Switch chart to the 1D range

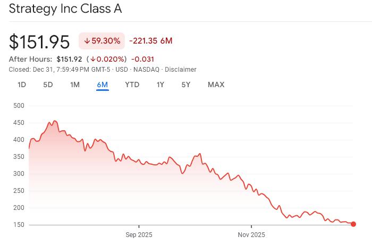click(x=22, y=85)
